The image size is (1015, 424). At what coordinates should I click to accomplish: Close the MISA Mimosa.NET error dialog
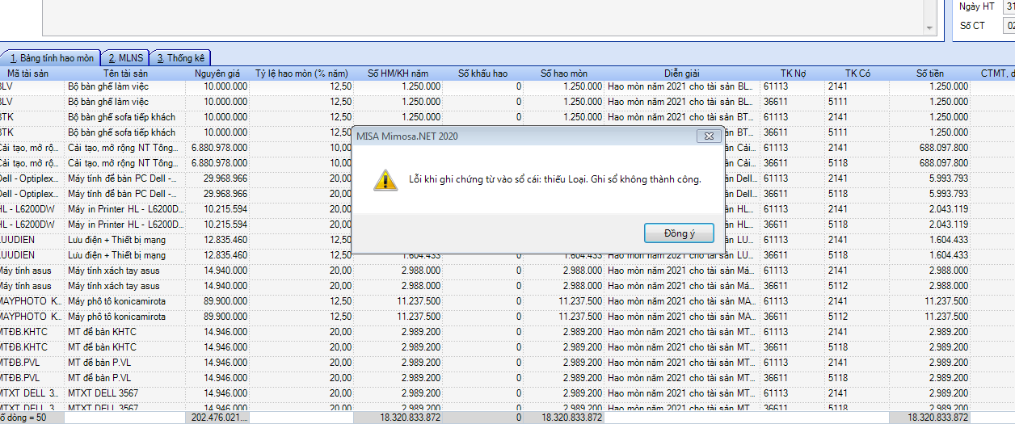(x=707, y=136)
